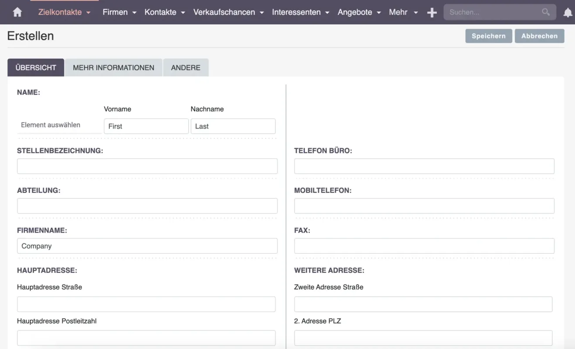The width and height of the screenshot is (575, 349).
Task: Go to the home icon
Action: (17, 13)
